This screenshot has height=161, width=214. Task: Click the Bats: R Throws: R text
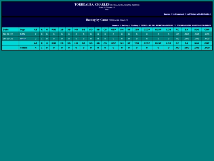tap(107, 8)
